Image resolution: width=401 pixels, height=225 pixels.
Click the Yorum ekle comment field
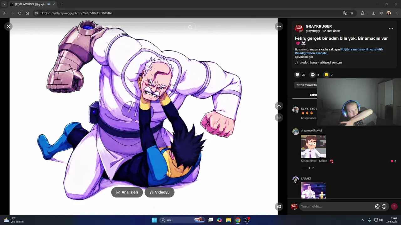(x=337, y=206)
